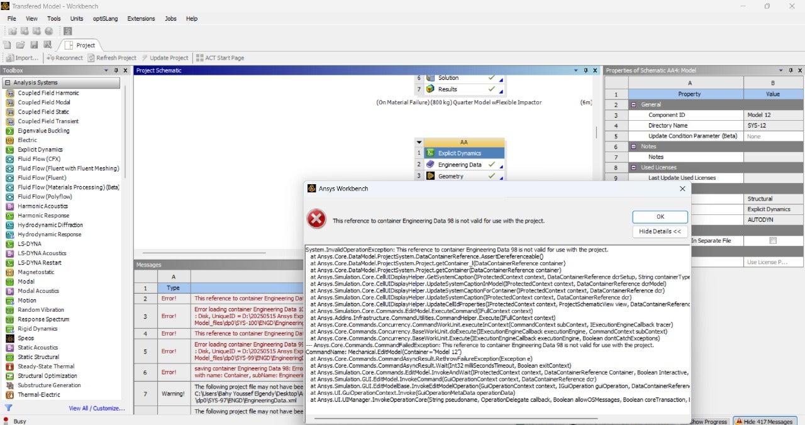This screenshot has width=805, height=425.
Task: Pin the Project Schematic panel
Action: pyautogui.click(x=586, y=70)
